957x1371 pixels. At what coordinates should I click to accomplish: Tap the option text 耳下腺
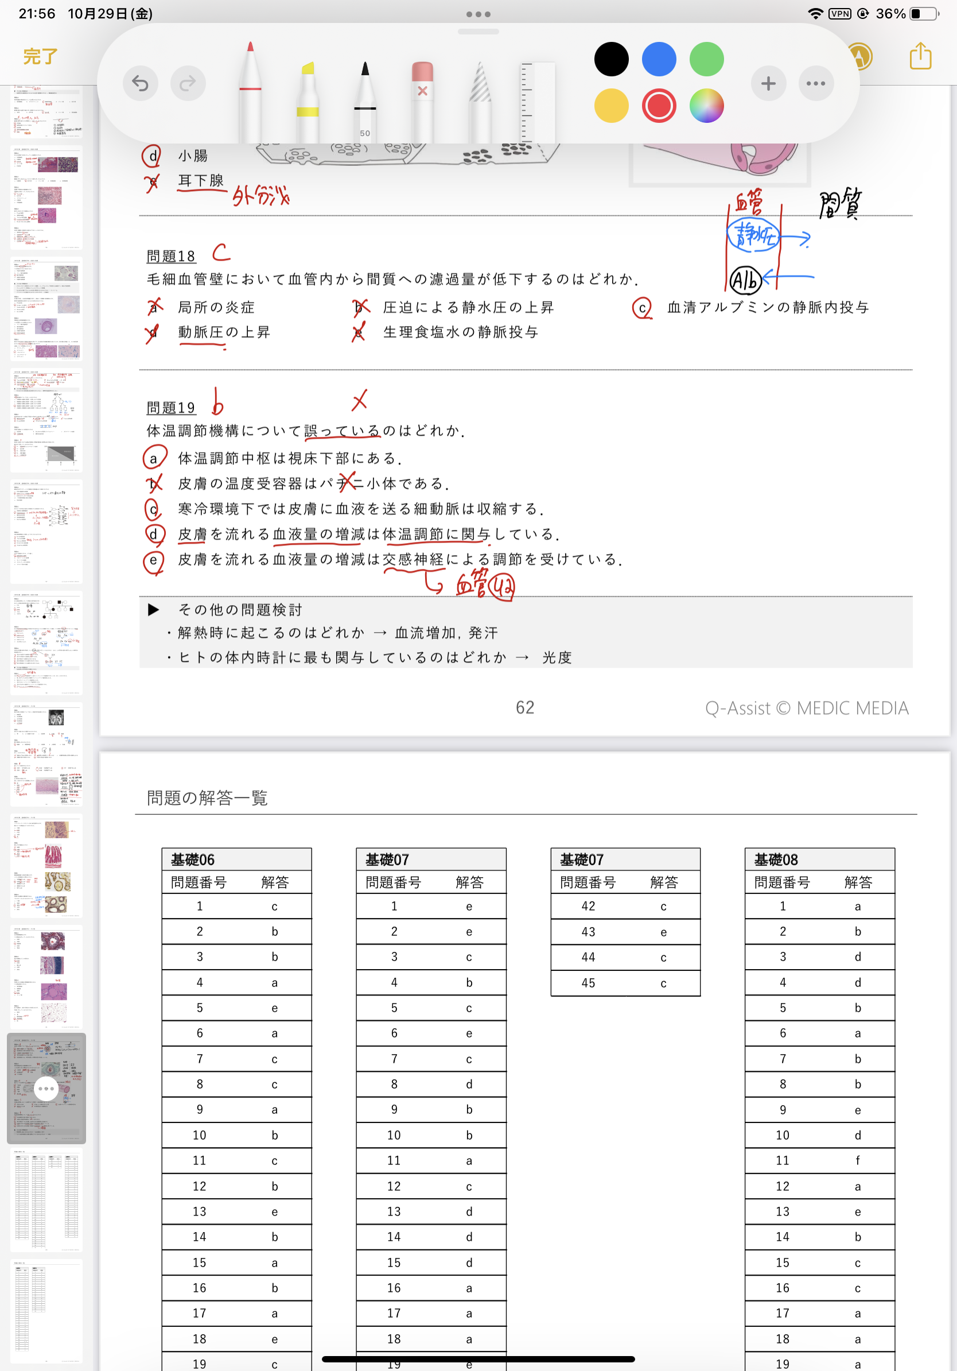[x=200, y=180]
